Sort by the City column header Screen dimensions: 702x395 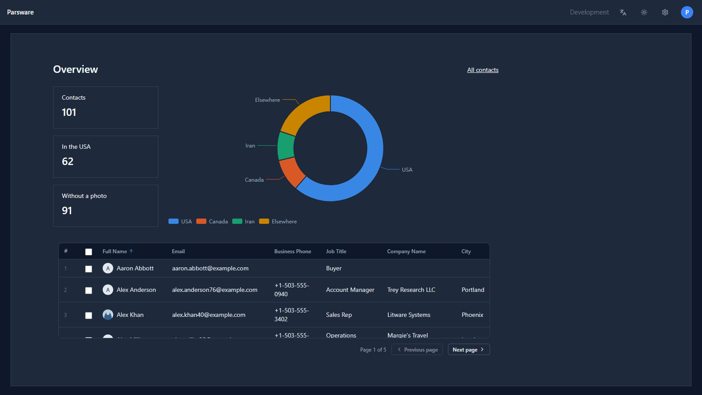(x=466, y=251)
